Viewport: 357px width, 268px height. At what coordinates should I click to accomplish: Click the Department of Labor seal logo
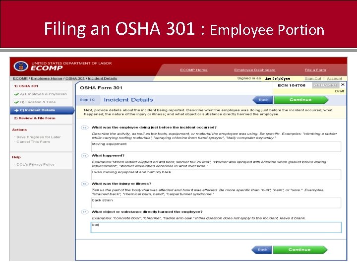(x=21, y=67)
